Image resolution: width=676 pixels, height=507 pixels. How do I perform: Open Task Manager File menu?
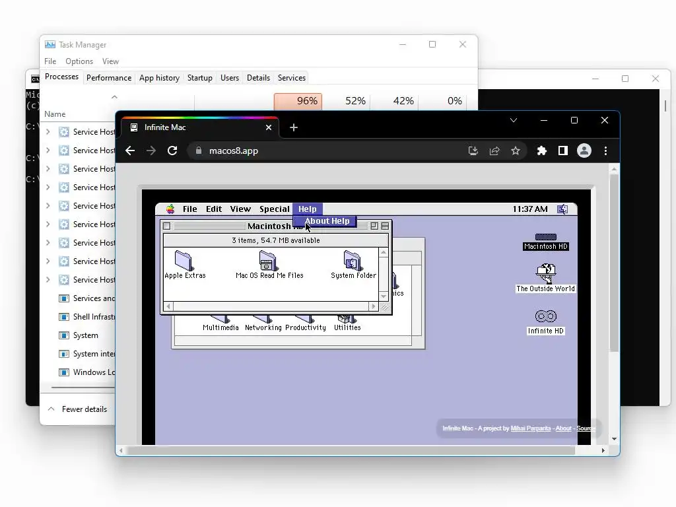50,61
